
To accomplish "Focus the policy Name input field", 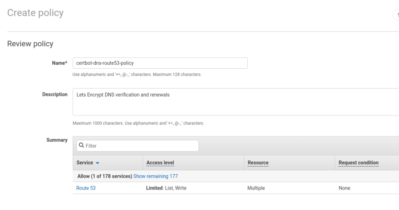I will point(160,63).
